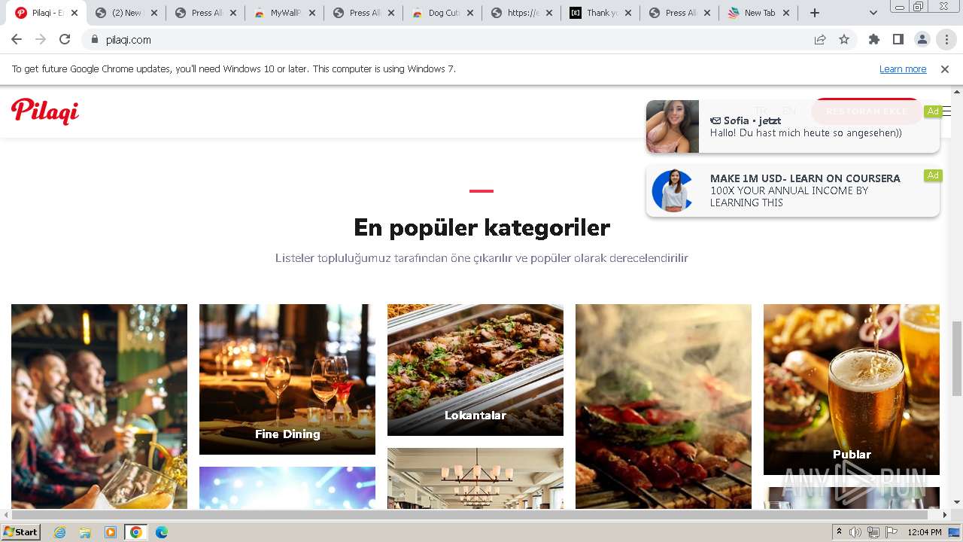Click the horizontal scrollbar left arrow
This screenshot has height=542, width=963.
(6, 515)
